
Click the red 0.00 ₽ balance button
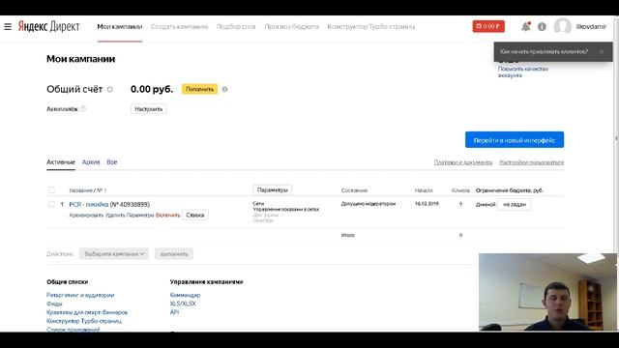(x=488, y=26)
